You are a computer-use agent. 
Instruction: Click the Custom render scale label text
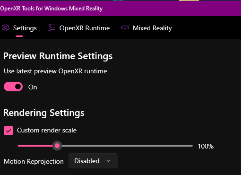47,131
